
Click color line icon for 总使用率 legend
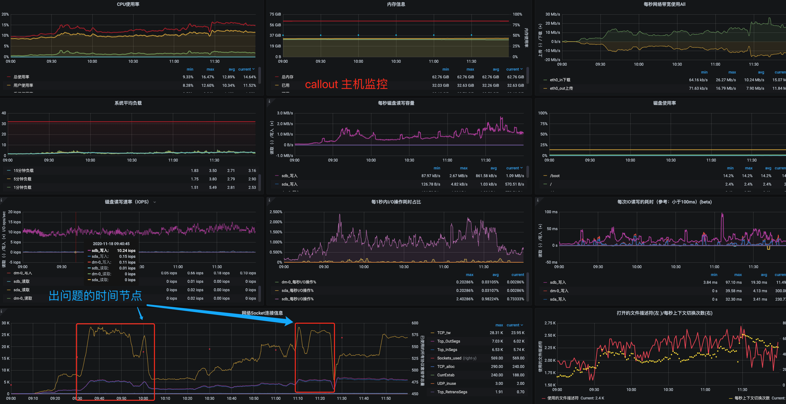(x=9, y=77)
